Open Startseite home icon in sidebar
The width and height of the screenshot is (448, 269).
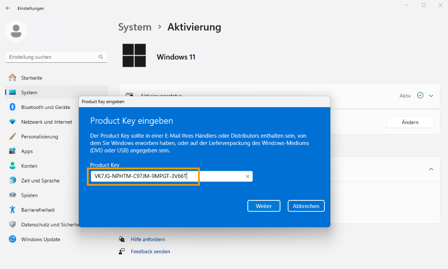tap(12, 78)
